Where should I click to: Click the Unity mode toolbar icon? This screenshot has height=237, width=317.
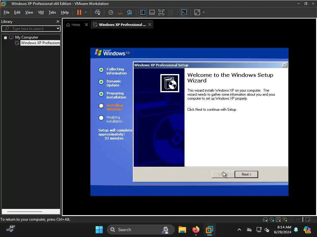click(x=171, y=12)
